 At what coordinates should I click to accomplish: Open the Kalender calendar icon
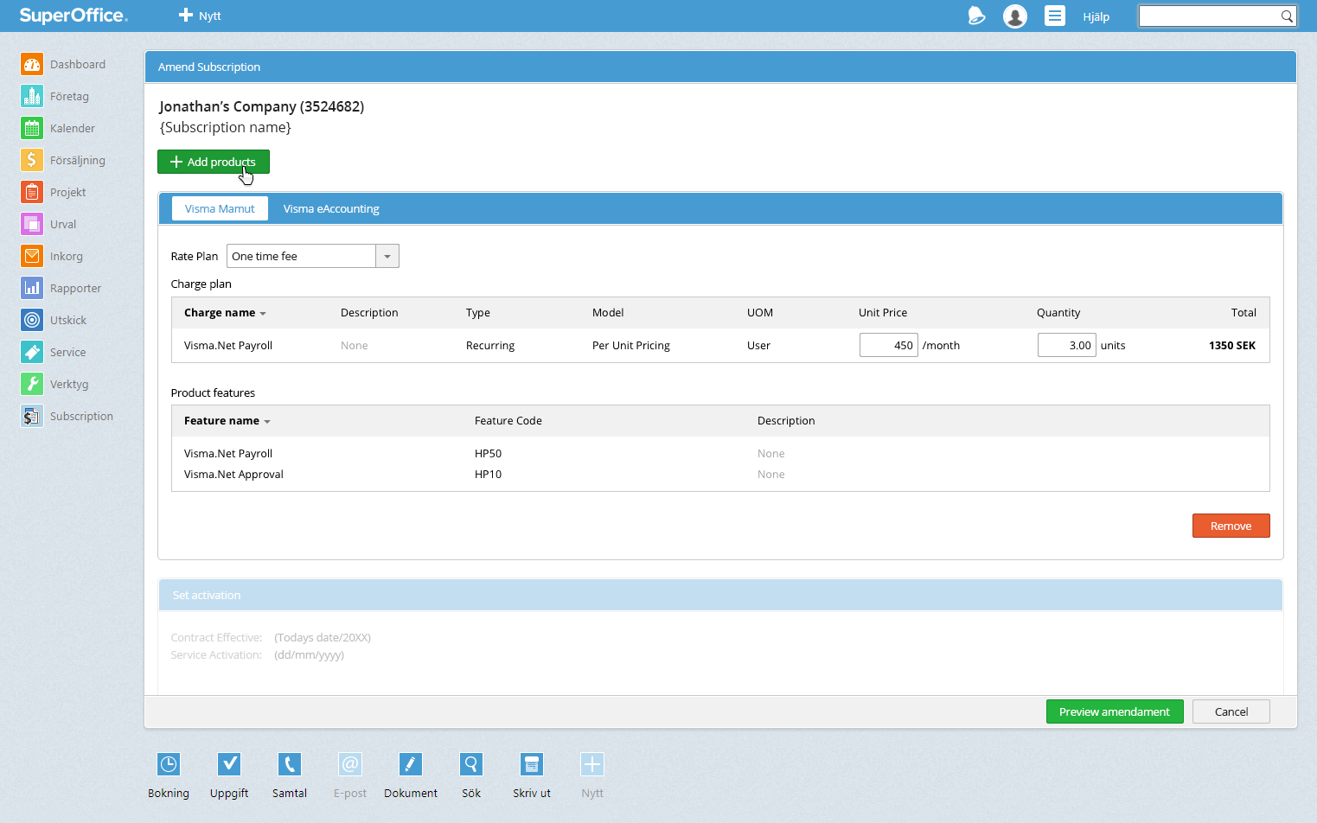32,128
